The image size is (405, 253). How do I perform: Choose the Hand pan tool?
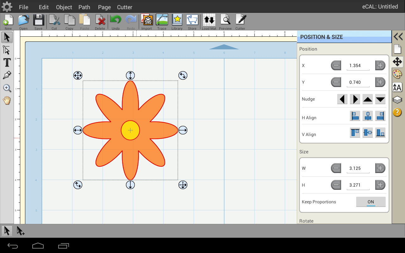click(7, 101)
